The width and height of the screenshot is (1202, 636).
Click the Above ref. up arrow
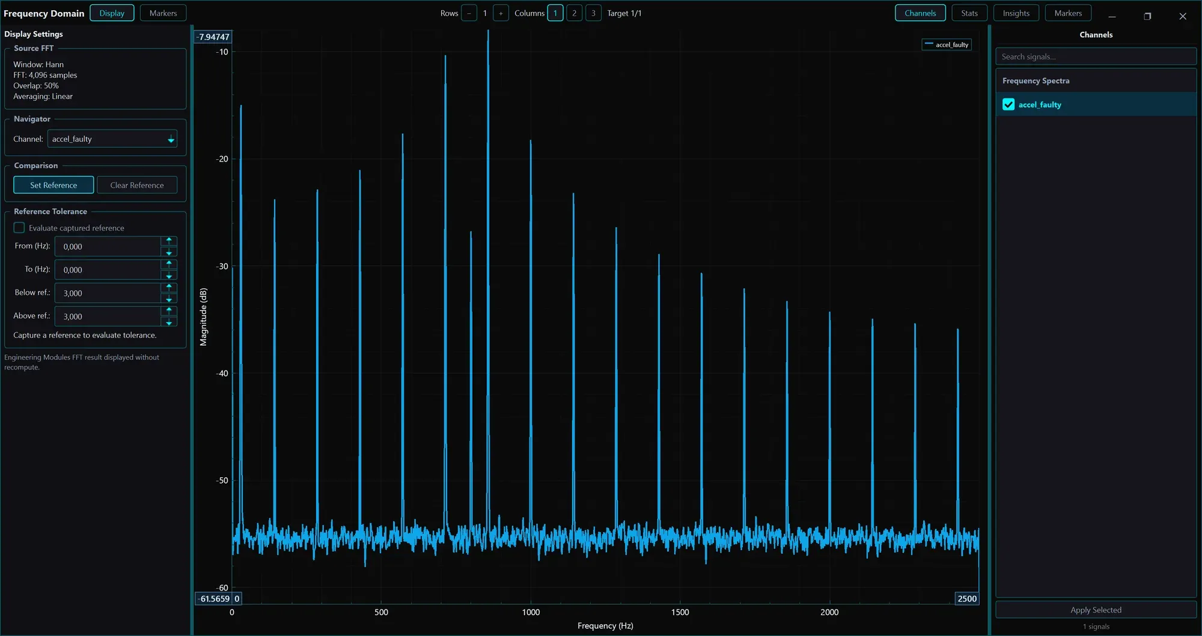pyautogui.click(x=169, y=310)
